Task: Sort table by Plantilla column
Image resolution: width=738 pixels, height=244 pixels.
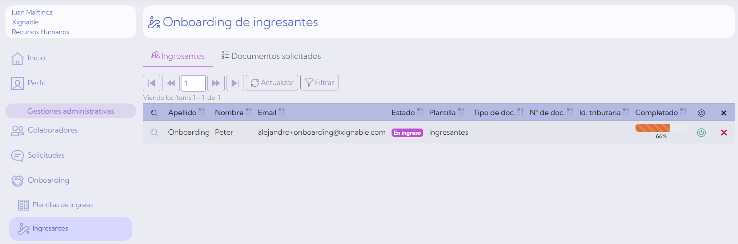Action: [x=461, y=112]
